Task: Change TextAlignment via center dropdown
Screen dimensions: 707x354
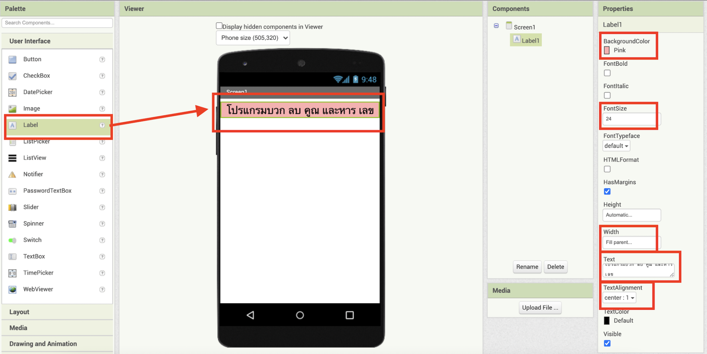Action: pyautogui.click(x=619, y=298)
